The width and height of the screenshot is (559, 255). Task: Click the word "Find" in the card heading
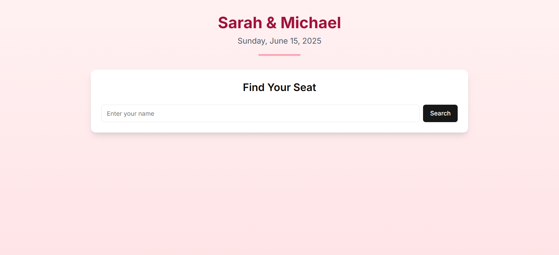254,87
